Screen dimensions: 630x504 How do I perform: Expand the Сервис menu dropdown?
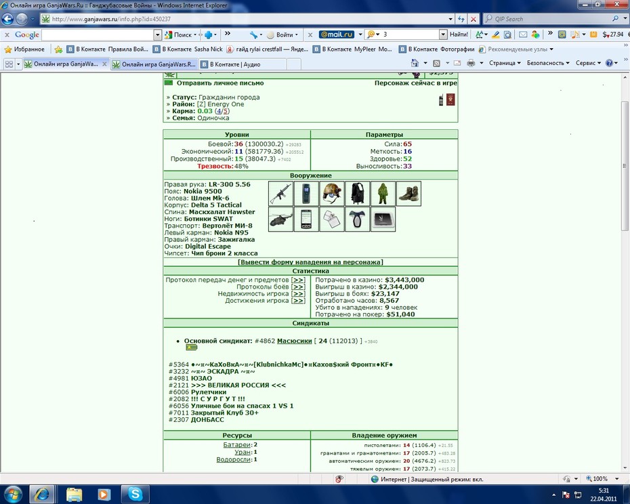point(588,63)
